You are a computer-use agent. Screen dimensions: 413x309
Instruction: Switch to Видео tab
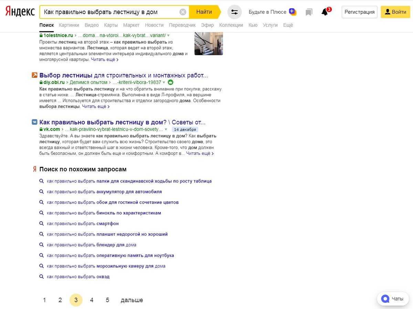92,25
